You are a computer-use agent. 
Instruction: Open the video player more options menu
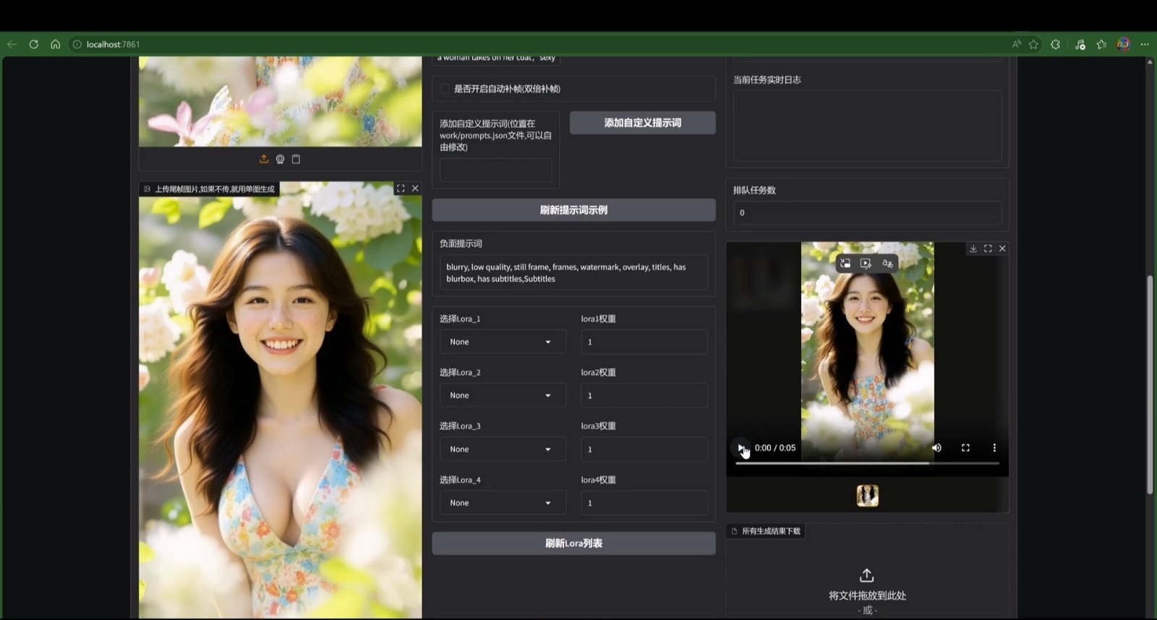coord(994,448)
